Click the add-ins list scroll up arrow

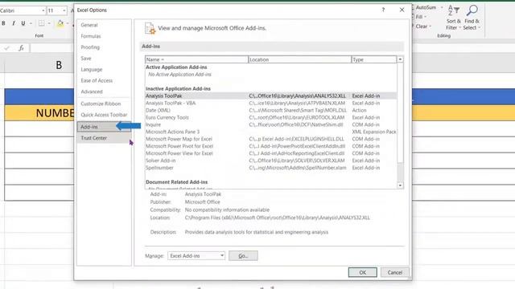tap(400, 59)
